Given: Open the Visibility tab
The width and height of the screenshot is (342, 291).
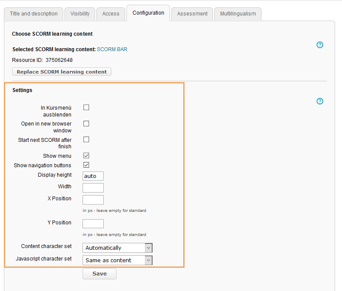Looking at the screenshot, I should 80,14.
